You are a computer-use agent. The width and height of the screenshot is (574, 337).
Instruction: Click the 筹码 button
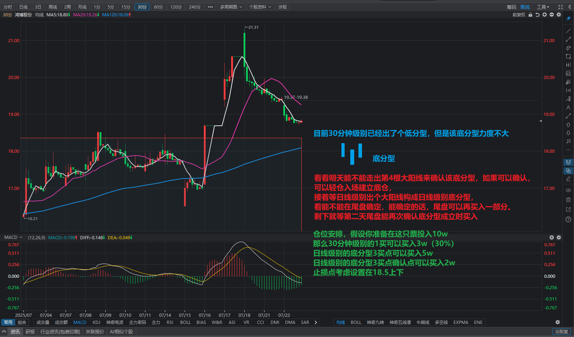point(512,7)
